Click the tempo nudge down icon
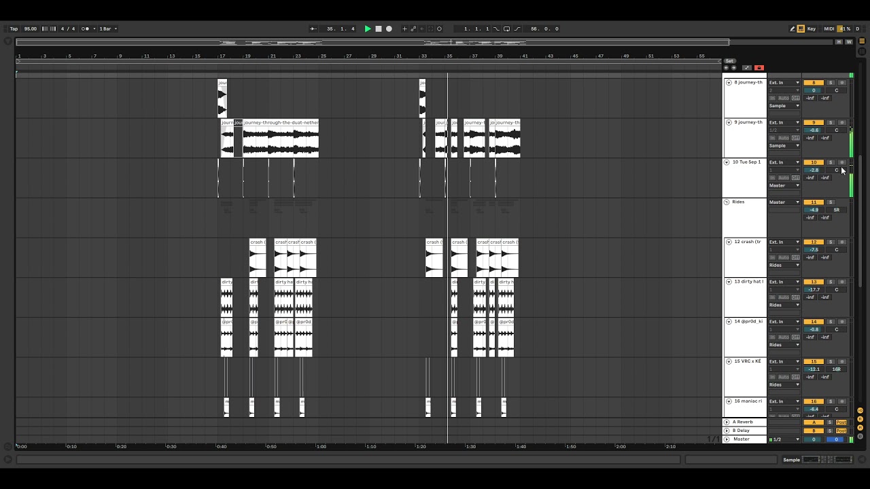Screen dimensions: 870x489 45,29
